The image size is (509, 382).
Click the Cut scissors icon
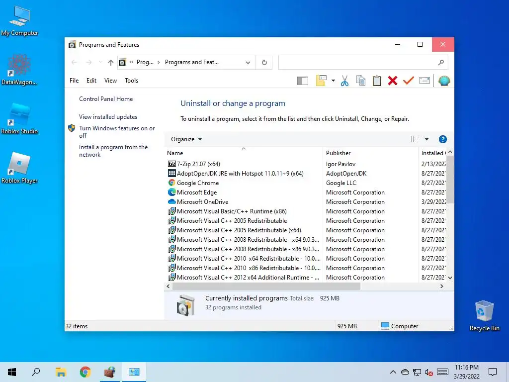click(345, 81)
